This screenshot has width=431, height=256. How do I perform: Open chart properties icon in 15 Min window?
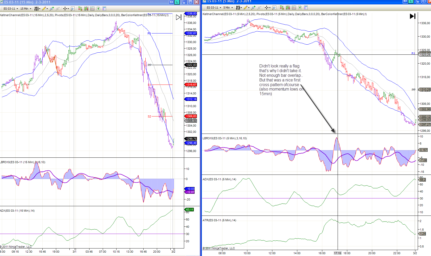click(x=104, y=9)
